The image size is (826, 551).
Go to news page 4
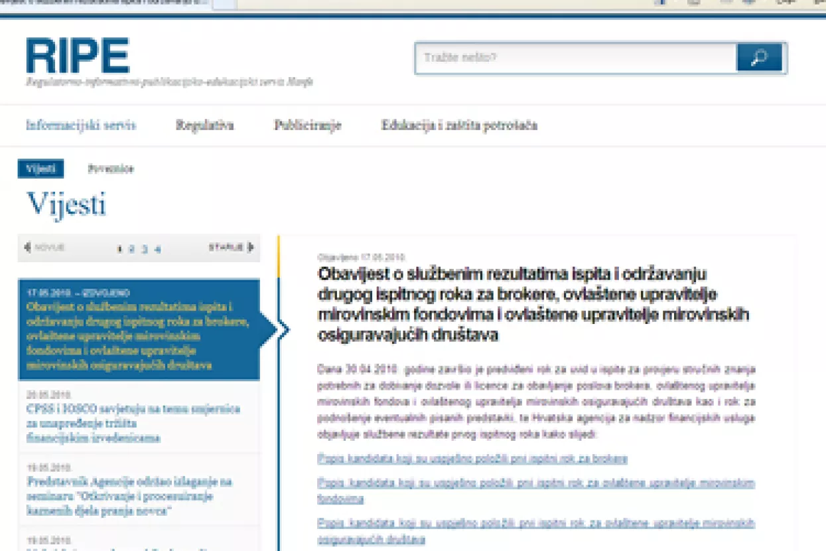157,249
